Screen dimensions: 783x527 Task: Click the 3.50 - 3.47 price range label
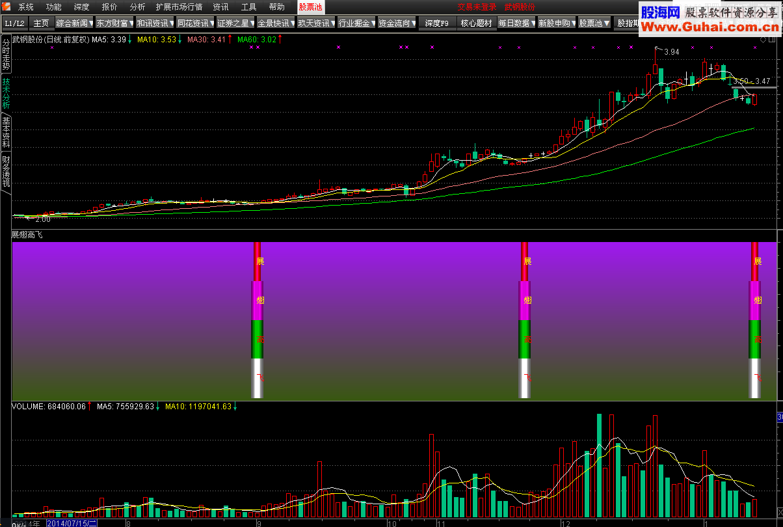coord(752,81)
